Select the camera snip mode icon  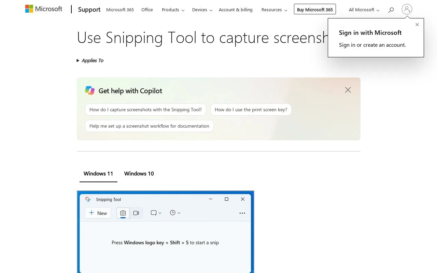click(x=123, y=213)
